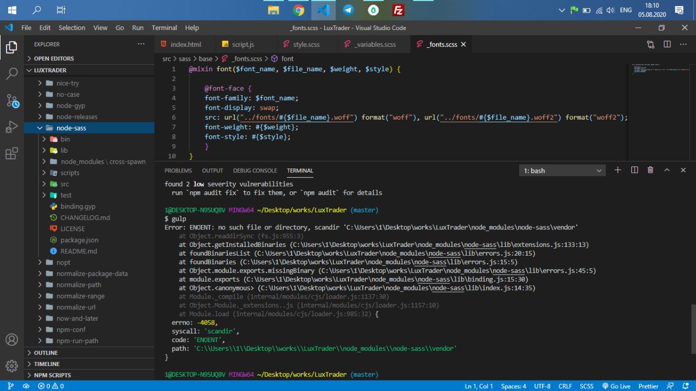Viewport: 696px width, 391px height.
Task: Expand the bin folder under node-sass
Action: point(90,139)
